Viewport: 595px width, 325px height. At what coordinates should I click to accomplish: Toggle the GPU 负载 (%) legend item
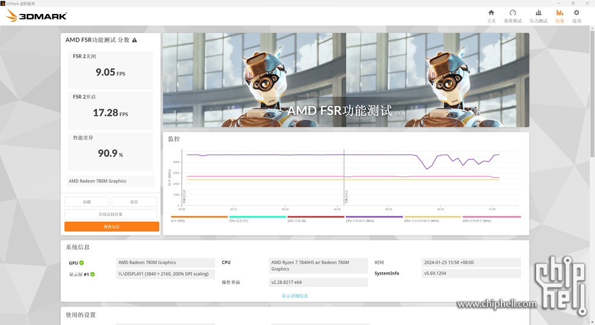point(316,218)
